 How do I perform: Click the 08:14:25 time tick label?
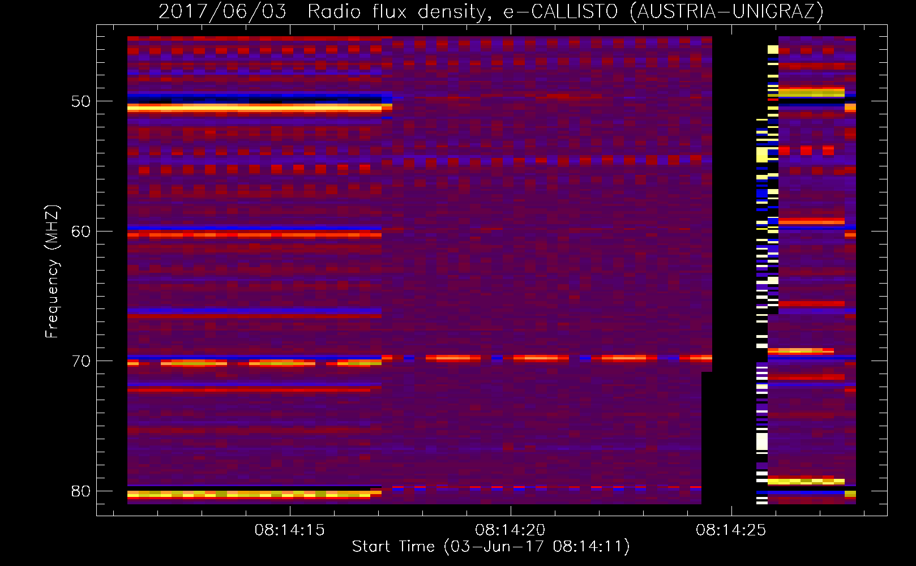click(x=731, y=530)
